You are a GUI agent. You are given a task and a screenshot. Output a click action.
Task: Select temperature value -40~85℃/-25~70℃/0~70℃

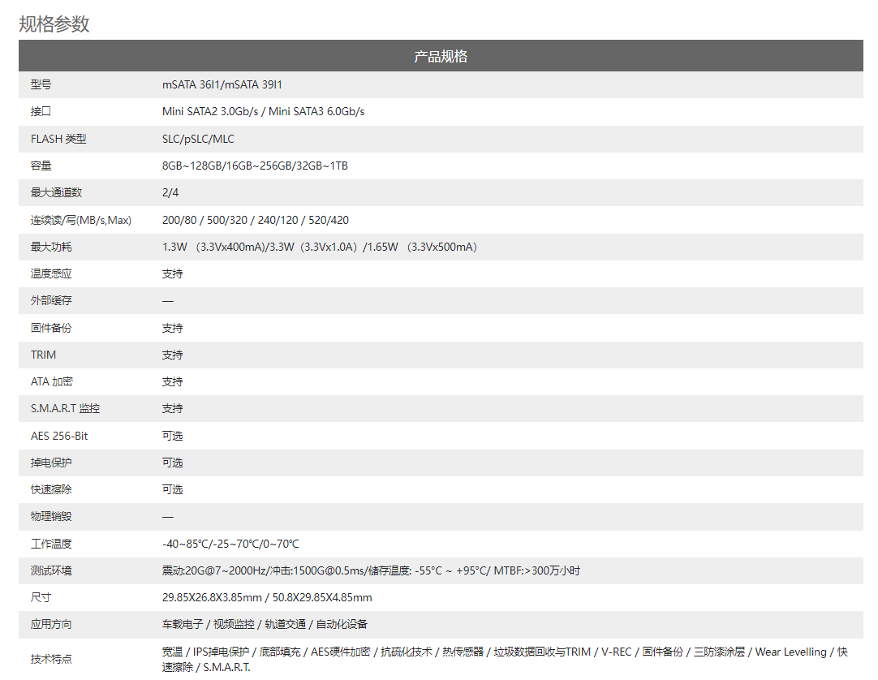click(x=230, y=544)
